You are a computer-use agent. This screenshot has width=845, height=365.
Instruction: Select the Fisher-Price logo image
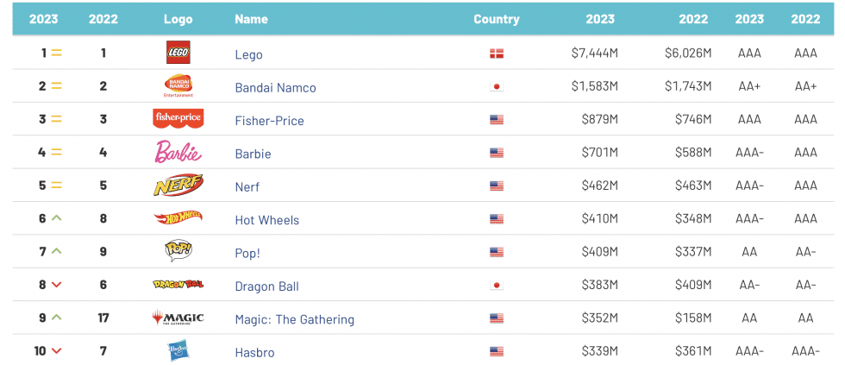coord(178,119)
